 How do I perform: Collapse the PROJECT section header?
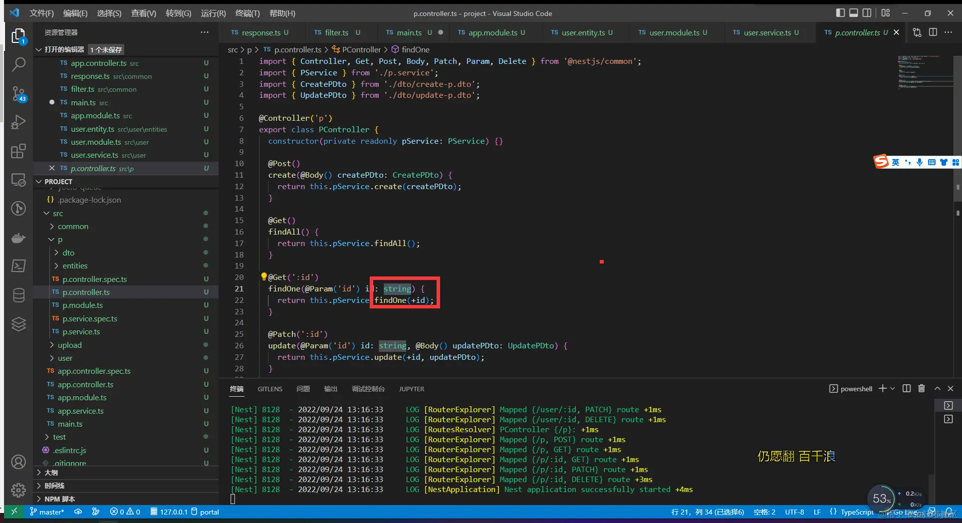click(58, 182)
